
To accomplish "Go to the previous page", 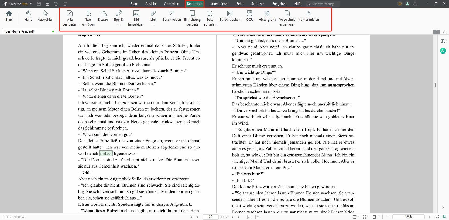I will [x=198, y=217].
